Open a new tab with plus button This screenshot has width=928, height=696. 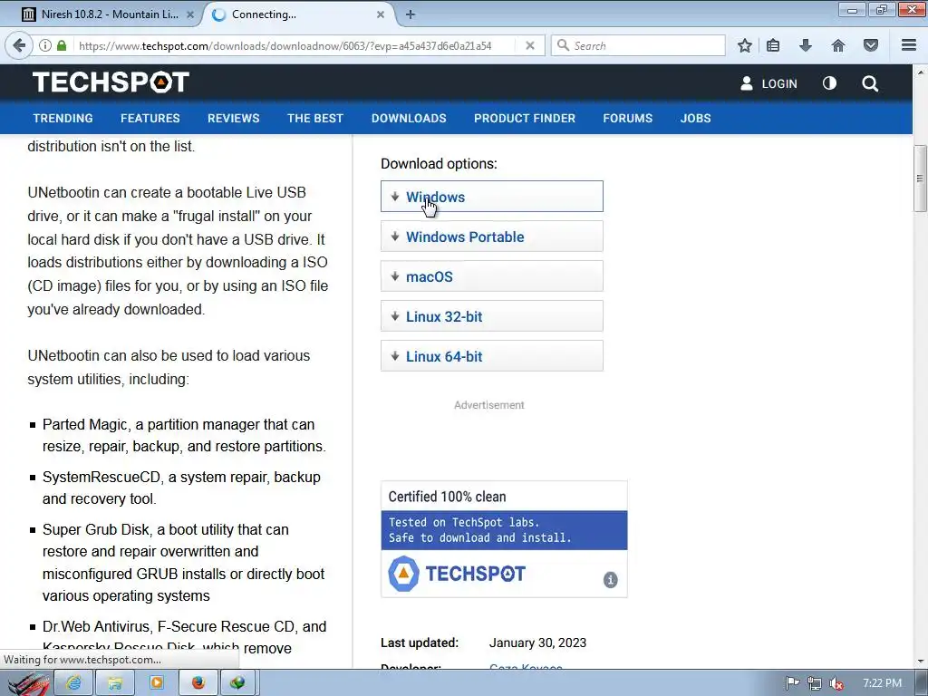pos(411,14)
